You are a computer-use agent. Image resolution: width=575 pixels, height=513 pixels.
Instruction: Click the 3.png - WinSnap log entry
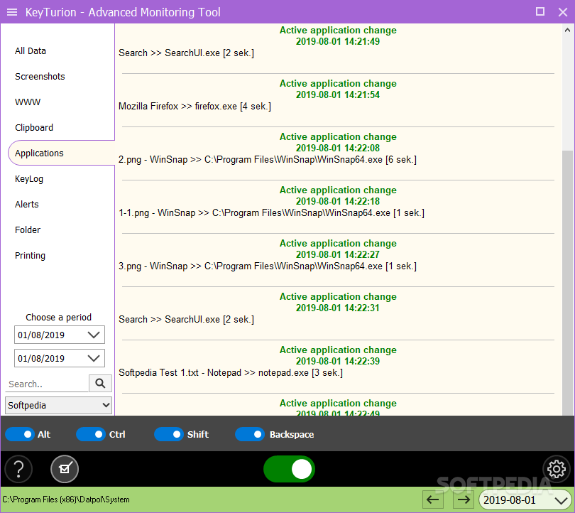[268, 266]
